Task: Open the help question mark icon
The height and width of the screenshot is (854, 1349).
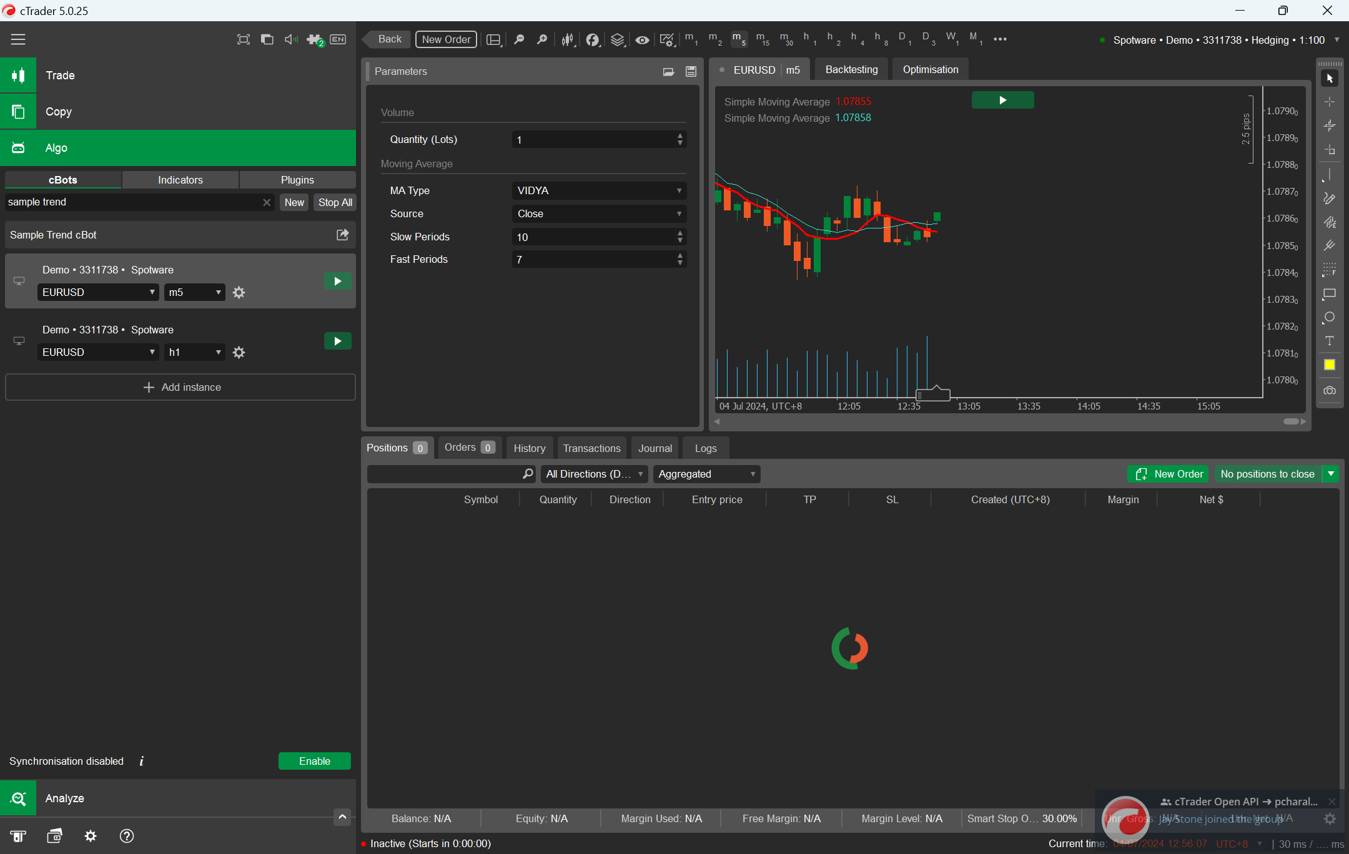Action: click(x=127, y=836)
